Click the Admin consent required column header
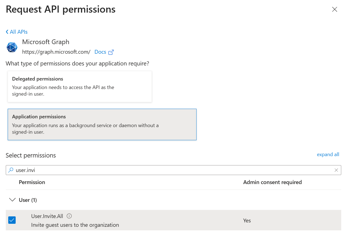The height and width of the screenshot is (235, 347). (x=272, y=182)
